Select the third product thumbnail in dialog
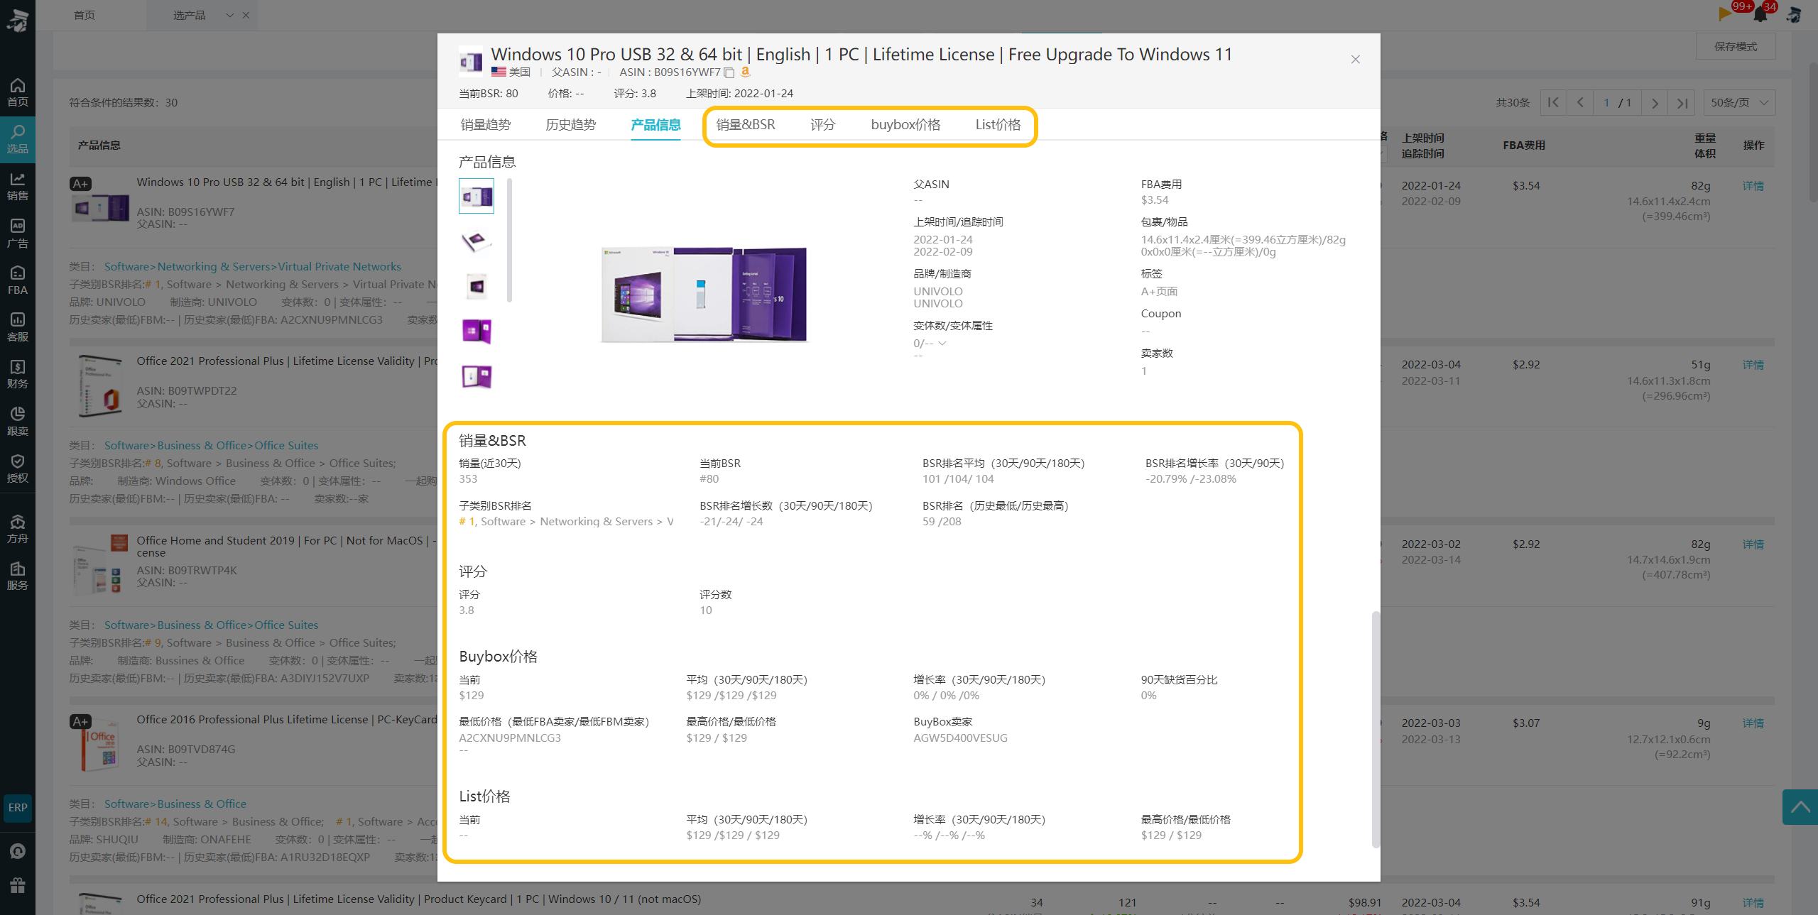The image size is (1818, 915). (x=477, y=286)
